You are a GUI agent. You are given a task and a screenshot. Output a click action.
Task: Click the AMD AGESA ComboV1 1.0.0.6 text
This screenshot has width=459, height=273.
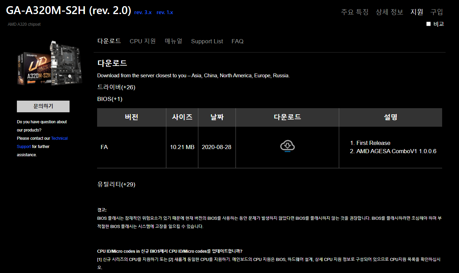[396, 151]
